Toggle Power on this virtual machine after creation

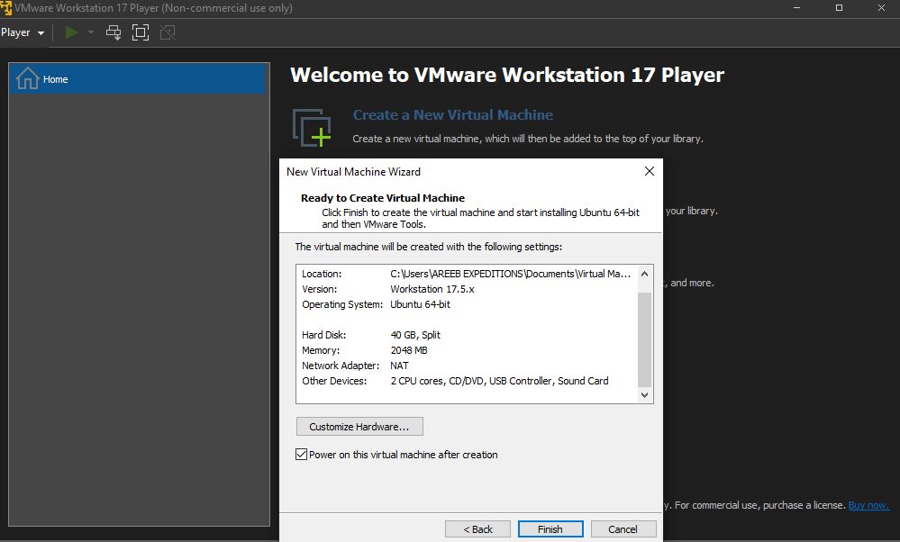click(301, 455)
